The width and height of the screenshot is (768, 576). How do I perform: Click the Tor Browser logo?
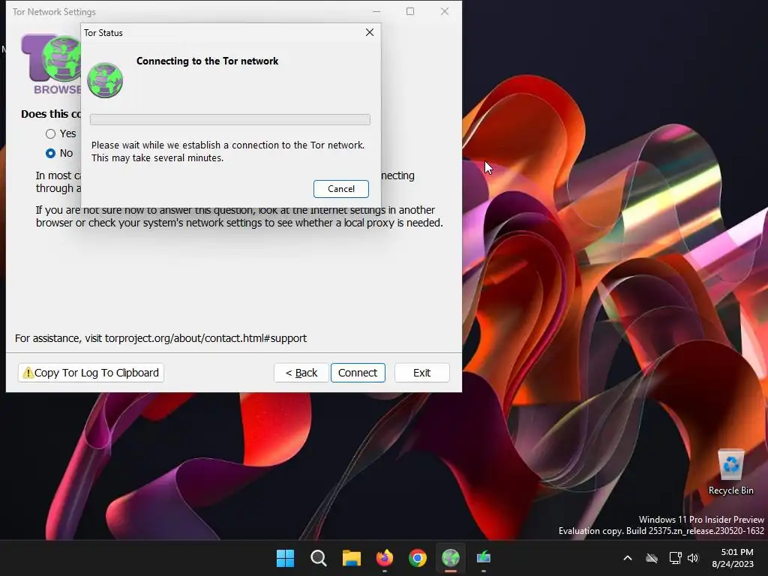(50, 64)
